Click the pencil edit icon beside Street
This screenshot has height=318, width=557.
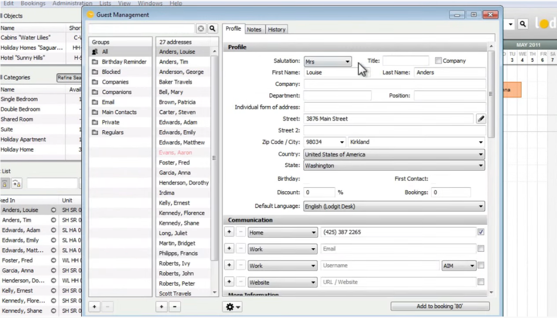(x=481, y=118)
